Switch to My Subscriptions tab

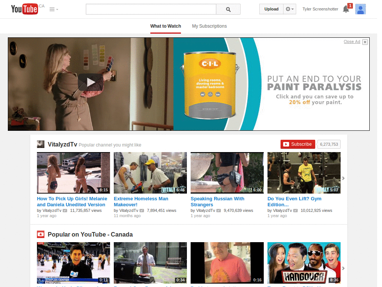tap(209, 26)
